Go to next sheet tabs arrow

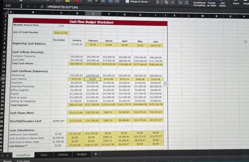point(7,156)
